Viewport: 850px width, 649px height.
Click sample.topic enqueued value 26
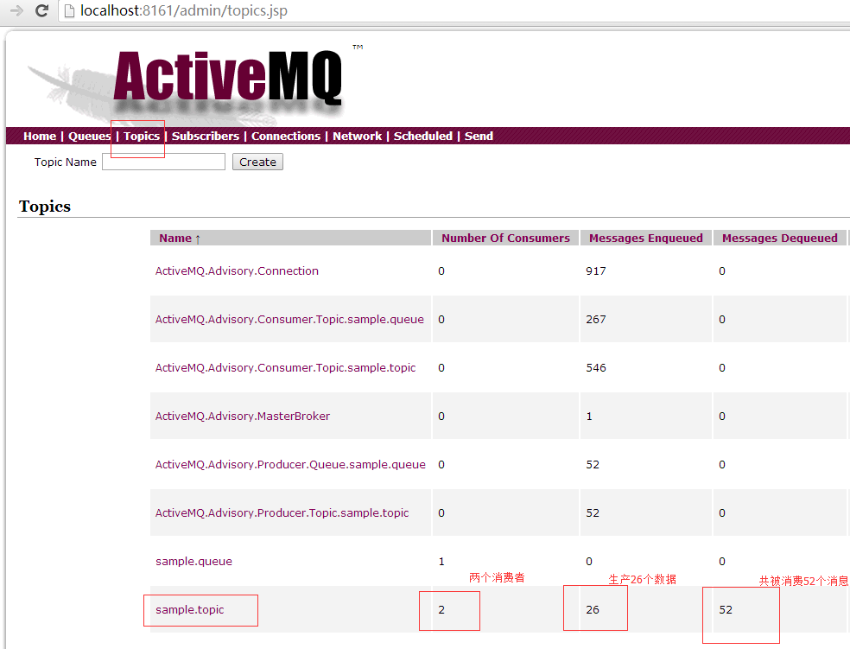point(593,610)
